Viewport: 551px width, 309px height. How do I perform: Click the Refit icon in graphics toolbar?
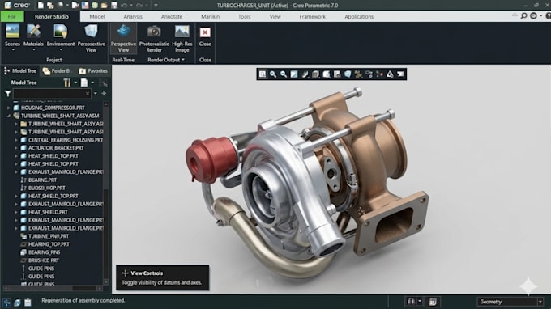pos(263,74)
